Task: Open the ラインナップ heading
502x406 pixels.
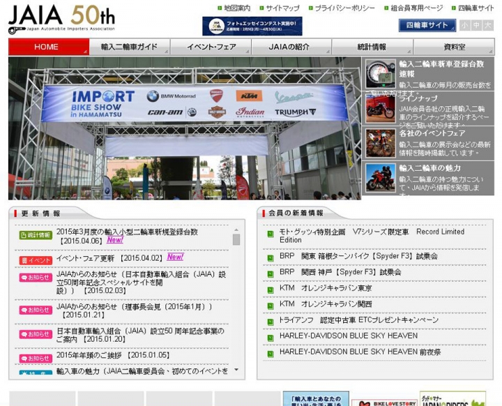Action: point(418,98)
